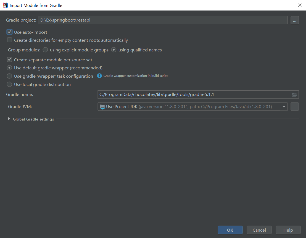The height and width of the screenshot is (238, 306).
Task: Open the Gradle JVM dropdown arrow
Action: [x=284, y=107]
